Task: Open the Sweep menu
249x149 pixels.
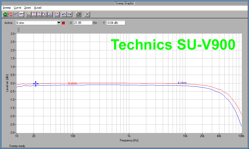Action: coord(7,8)
